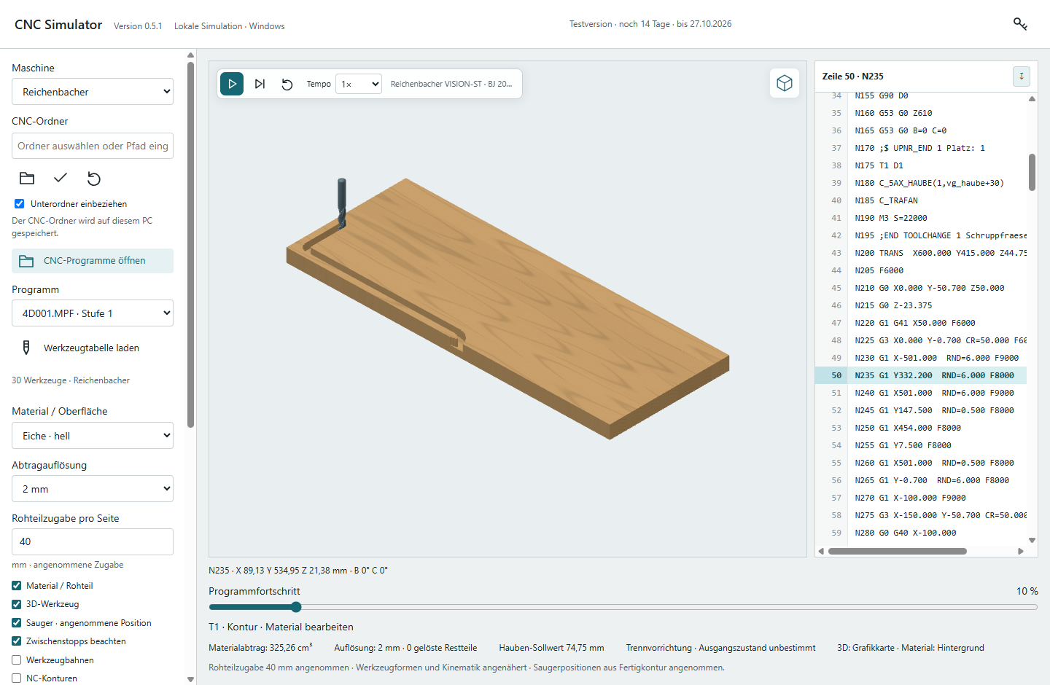Select code line N205 F6000
Viewport: 1050px width, 685px height.
(x=920, y=270)
